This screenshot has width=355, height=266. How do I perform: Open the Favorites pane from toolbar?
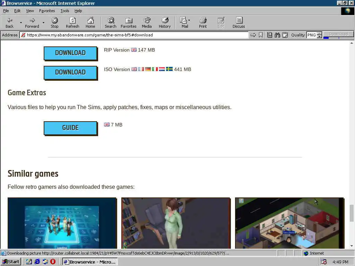click(129, 23)
